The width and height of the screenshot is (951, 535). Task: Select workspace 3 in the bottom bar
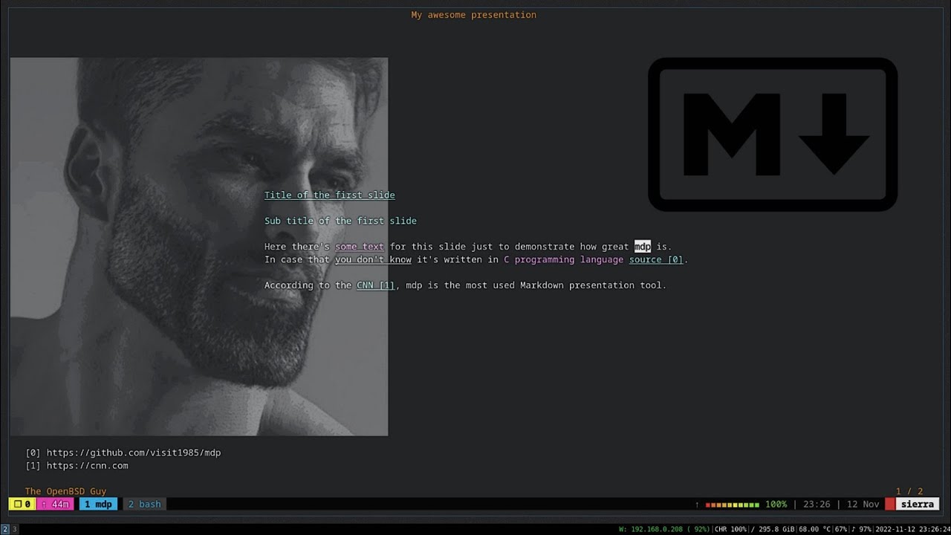(x=14, y=529)
